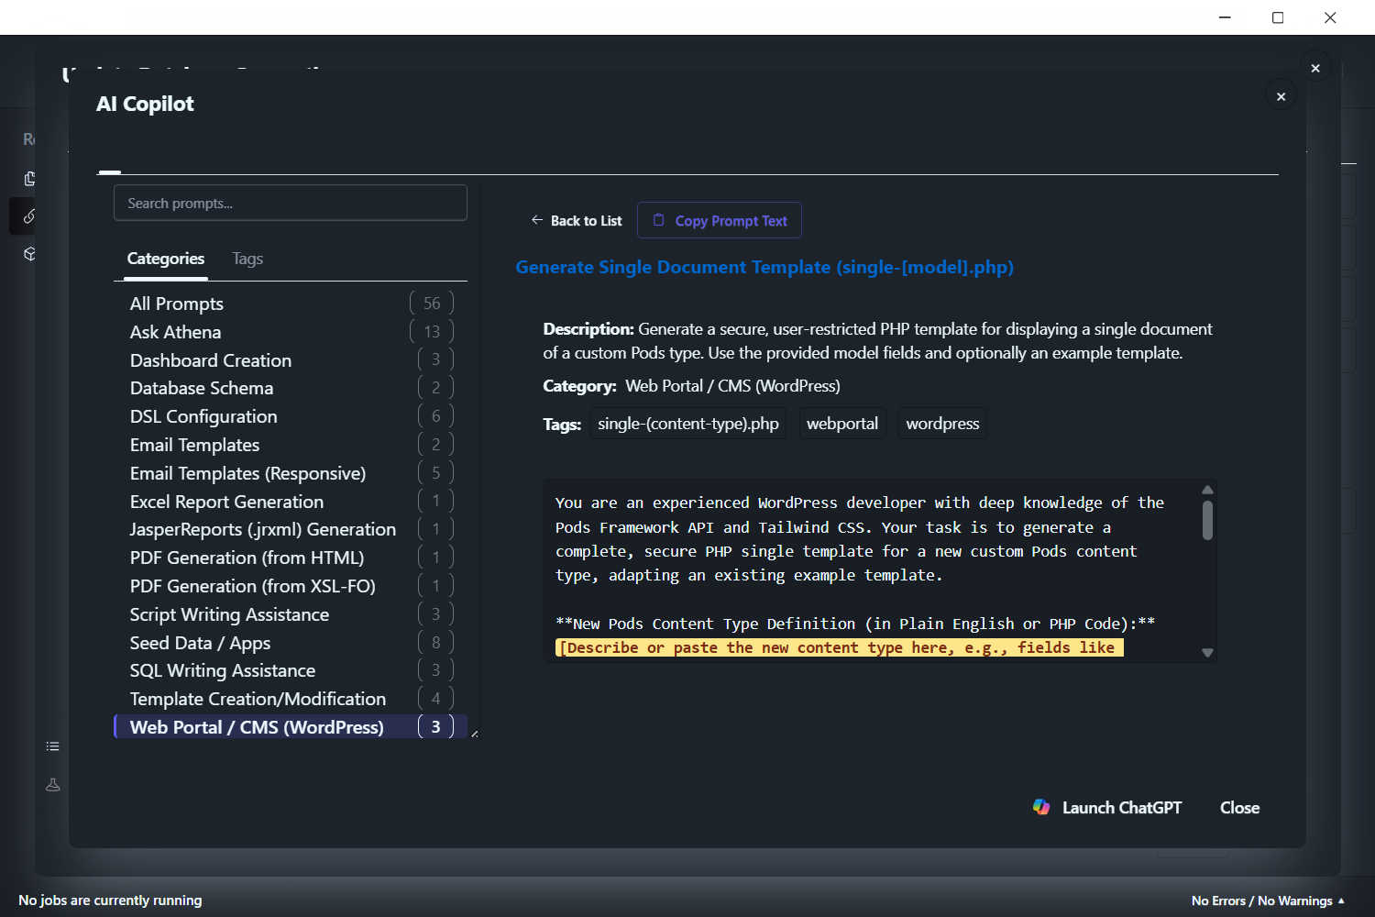Open the list icon in left sidebar
The width and height of the screenshot is (1375, 917).
pyautogui.click(x=53, y=746)
